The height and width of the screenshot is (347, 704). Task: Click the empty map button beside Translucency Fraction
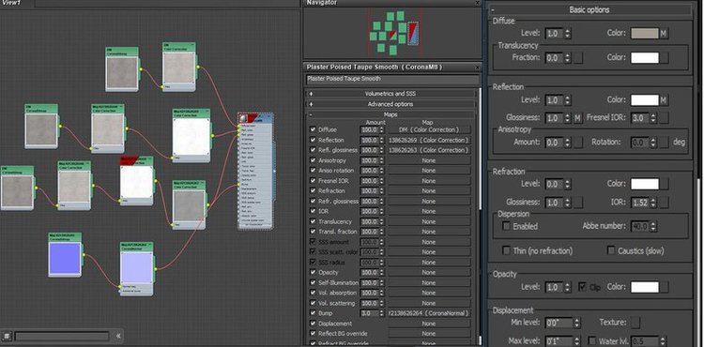tap(578, 58)
